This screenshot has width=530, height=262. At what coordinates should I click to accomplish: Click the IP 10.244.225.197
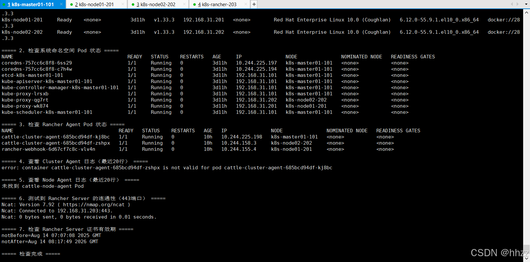256,63
